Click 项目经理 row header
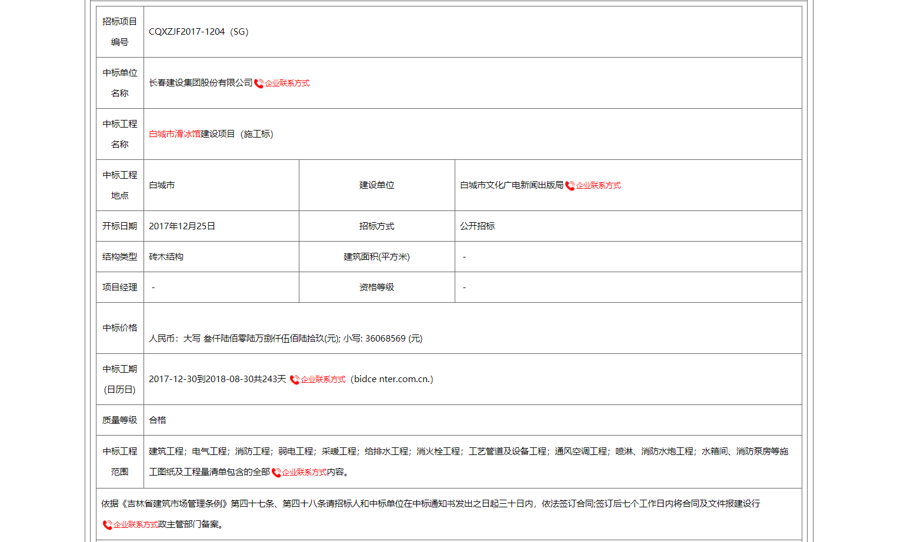Viewport: 897px width, 542px height. click(120, 287)
